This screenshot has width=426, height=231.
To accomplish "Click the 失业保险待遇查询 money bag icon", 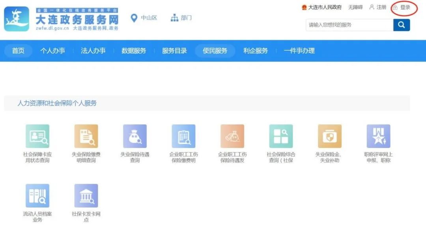I will coord(135,136).
